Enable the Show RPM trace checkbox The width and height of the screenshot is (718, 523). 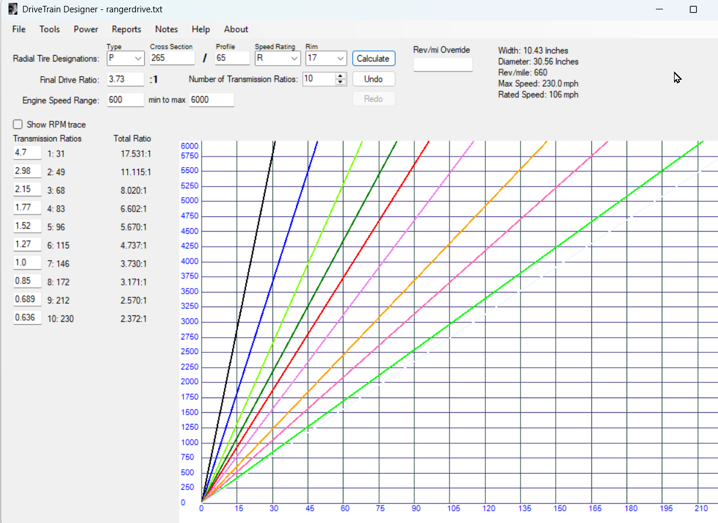tap(18, 124)
